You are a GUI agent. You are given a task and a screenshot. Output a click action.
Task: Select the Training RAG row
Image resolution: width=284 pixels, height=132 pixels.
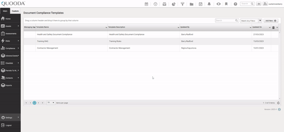pyautogui.click(x=151, y=41)
